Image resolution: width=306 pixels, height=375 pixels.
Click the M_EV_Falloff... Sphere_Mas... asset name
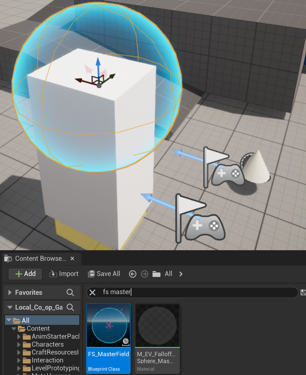pos(156,357)
